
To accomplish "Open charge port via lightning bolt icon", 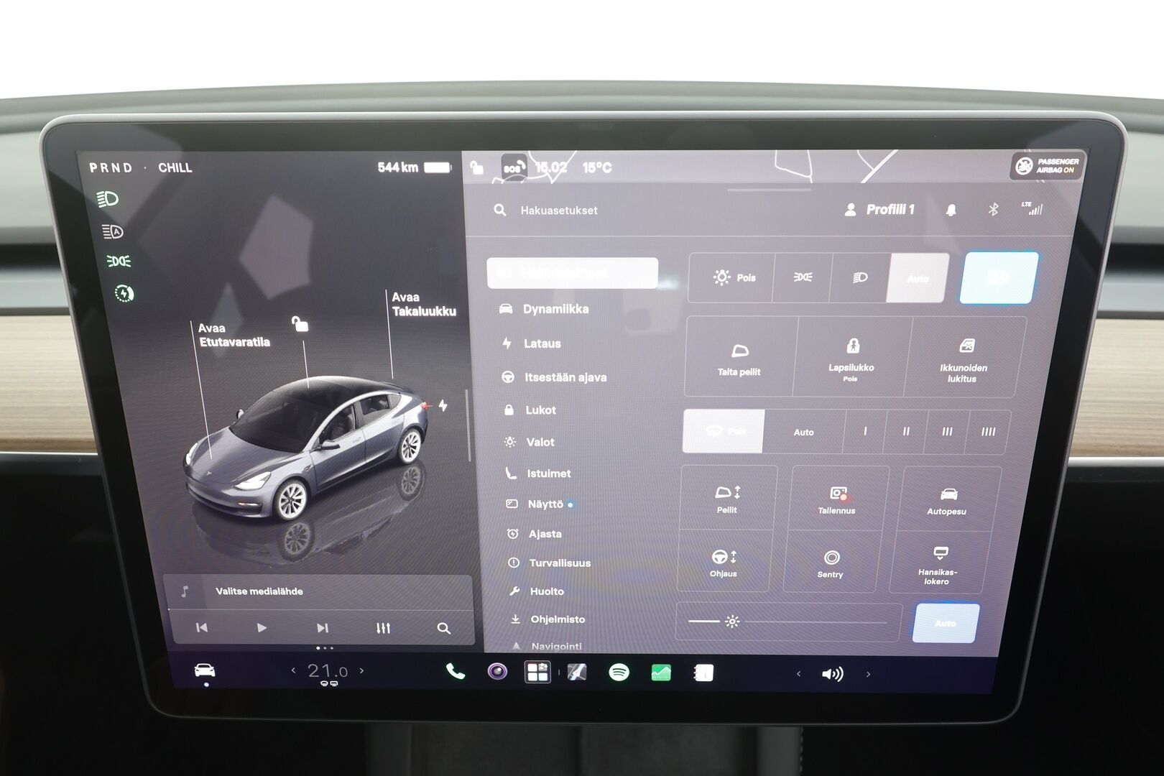I will tap(443, 405).
